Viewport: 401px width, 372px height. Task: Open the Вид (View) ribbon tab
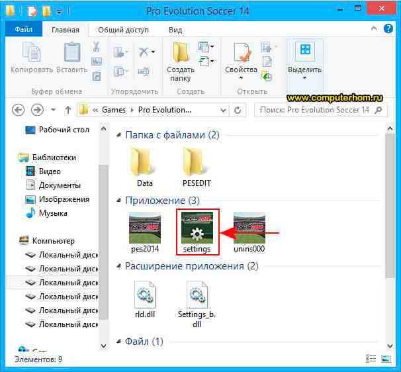[x=175, y=30]
